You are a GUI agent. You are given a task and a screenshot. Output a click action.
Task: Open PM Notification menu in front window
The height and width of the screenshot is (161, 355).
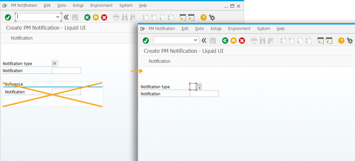(162, 29)
